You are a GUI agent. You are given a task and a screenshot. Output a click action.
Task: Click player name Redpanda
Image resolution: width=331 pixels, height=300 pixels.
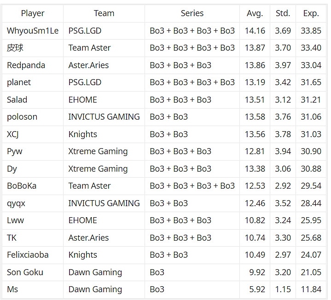pos(26,65)
